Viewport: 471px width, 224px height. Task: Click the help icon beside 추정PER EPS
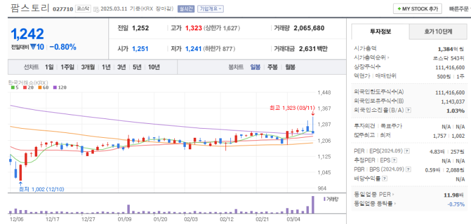395,160
